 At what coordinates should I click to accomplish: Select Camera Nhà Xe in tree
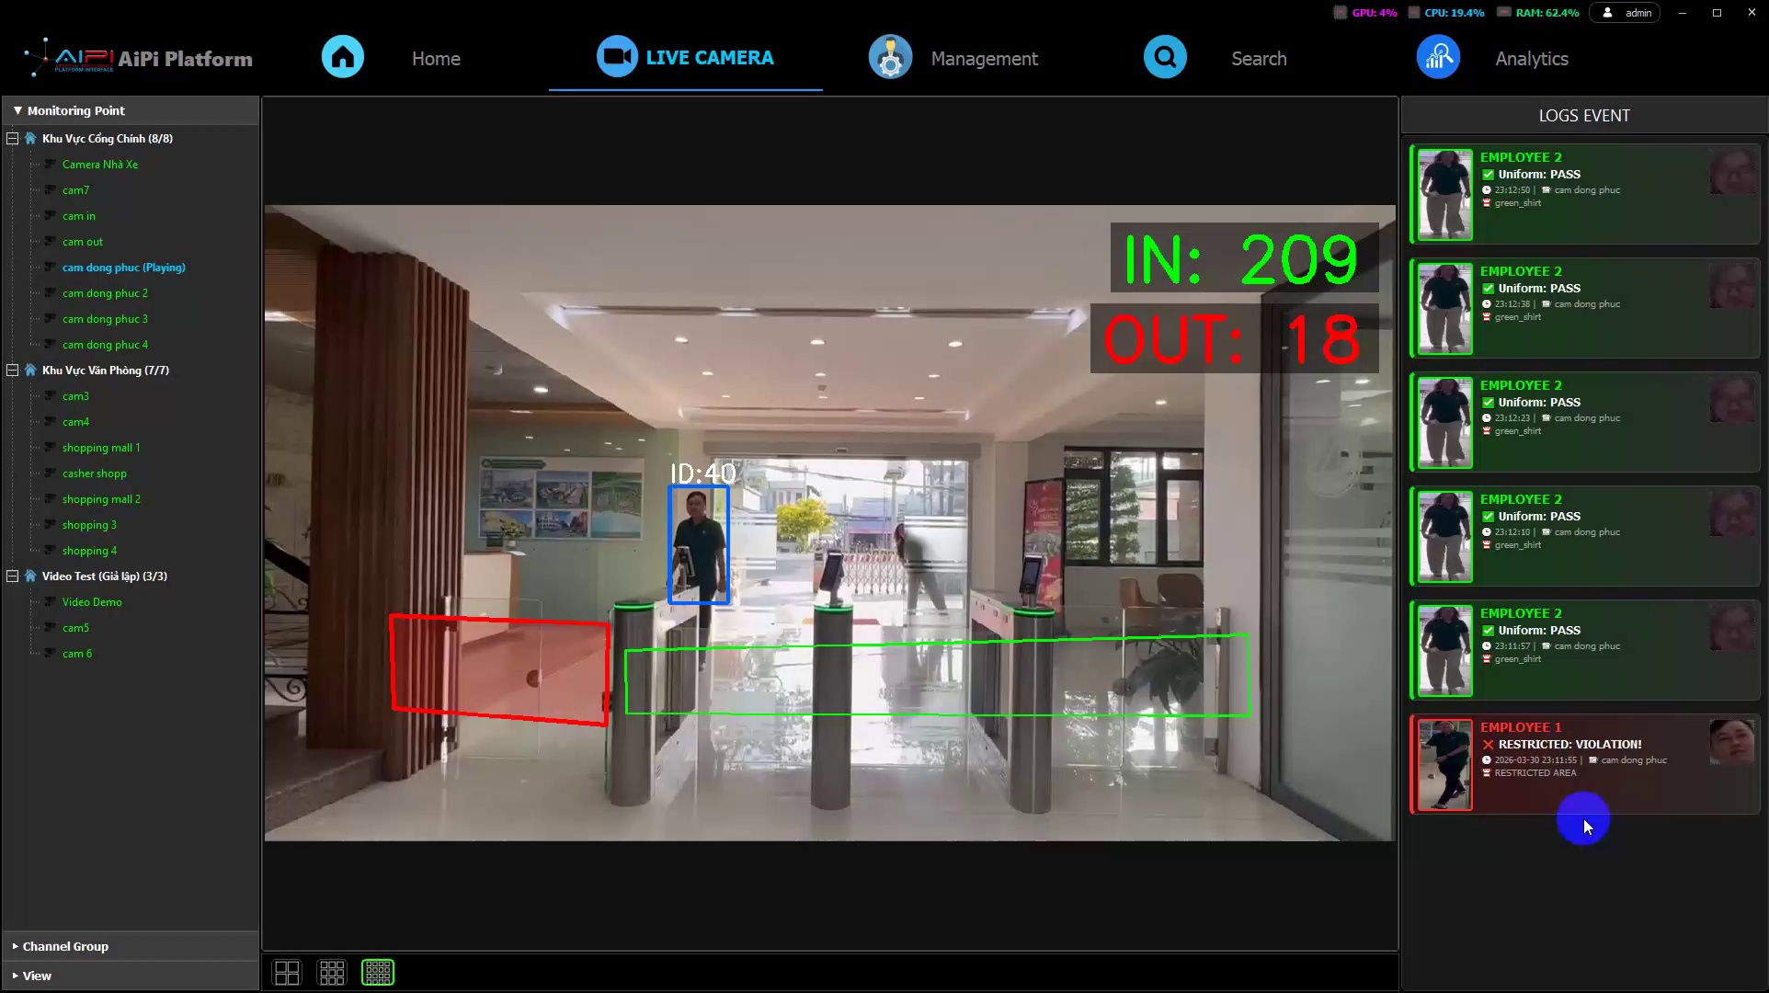tap(100, 165)
